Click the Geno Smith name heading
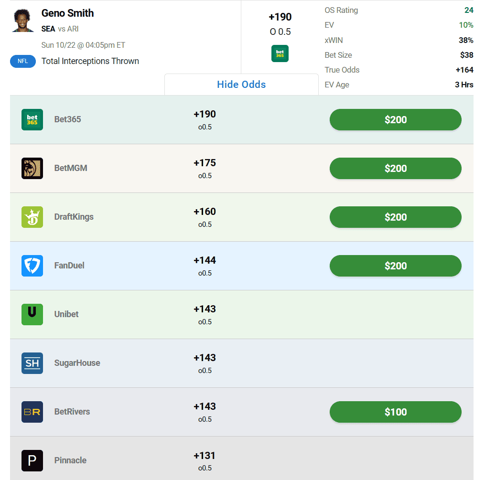The image size is (485, 480). point(67,13)
